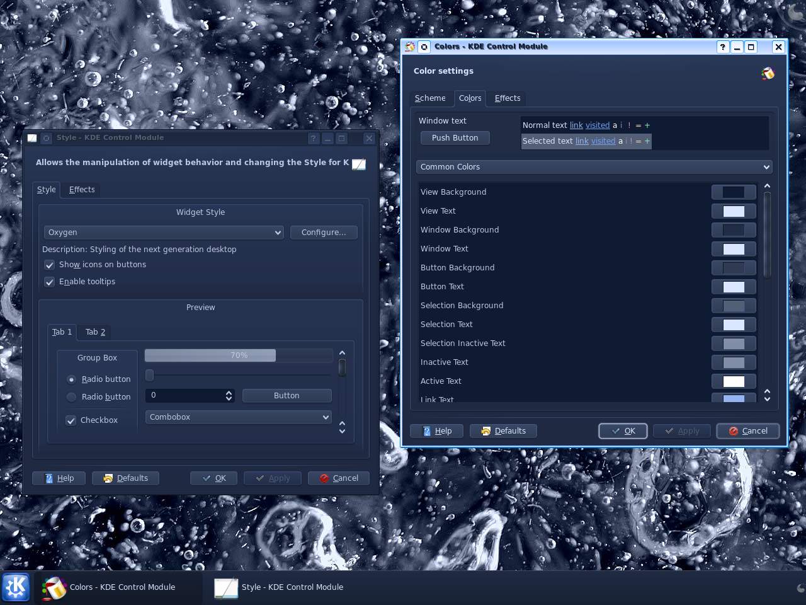Switch to the Effects tab in Colors window

[508, 98]
